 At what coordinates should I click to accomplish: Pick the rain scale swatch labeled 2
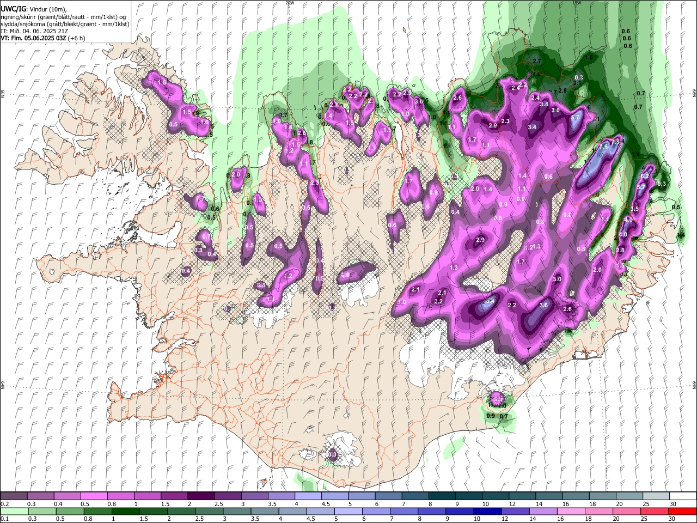[182, 511]
